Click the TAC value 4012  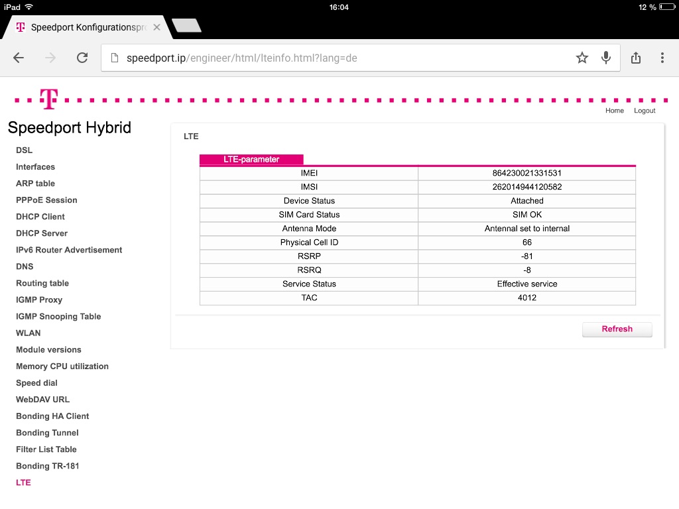pyautogui.click(x=527, y=298)
